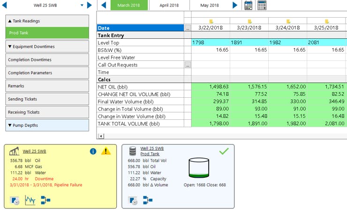Select empty Level Free Water cell for 3/22/2018

click(x=211, y=58)
